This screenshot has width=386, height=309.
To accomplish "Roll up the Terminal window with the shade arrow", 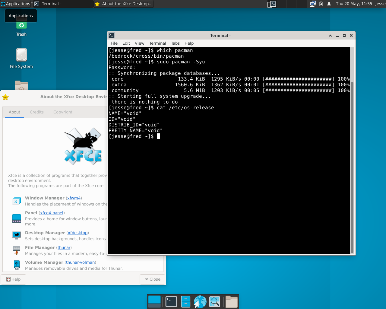I will tap(330, 36).
